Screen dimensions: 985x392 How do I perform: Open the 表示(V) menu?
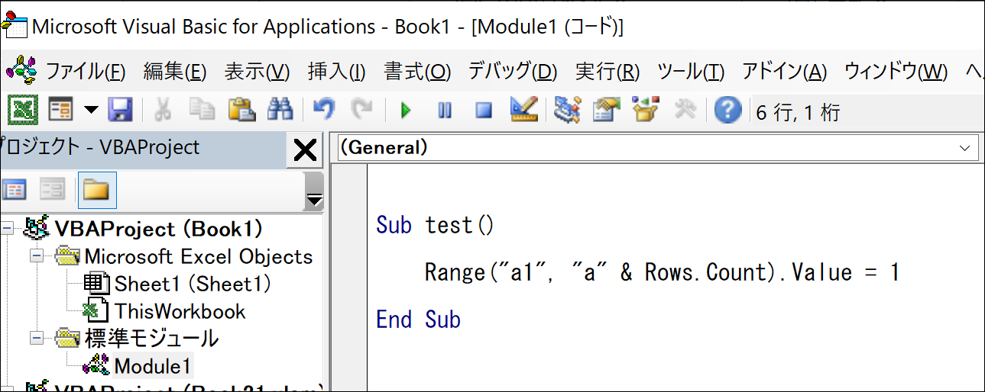(x=257, y=72)
